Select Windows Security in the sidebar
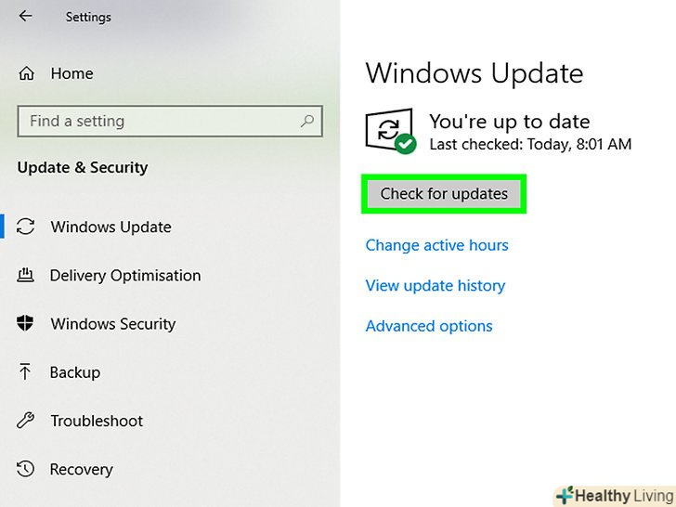Screen dimensions: 676x507 113,324
